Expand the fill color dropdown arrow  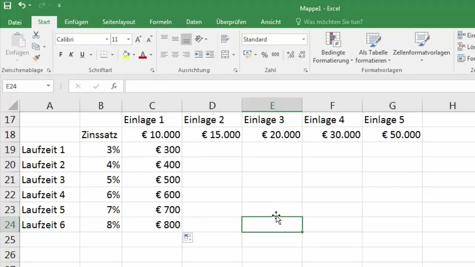tap(134, 55)
